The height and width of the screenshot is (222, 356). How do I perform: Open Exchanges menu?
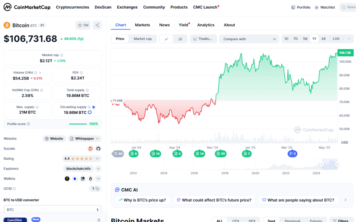[x=127, y=7]
